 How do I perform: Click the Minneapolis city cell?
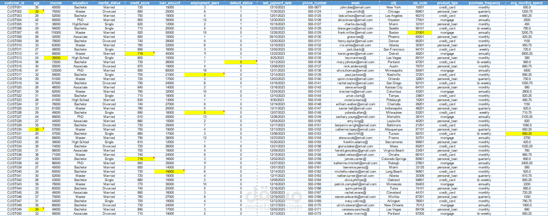pos(394,70)
